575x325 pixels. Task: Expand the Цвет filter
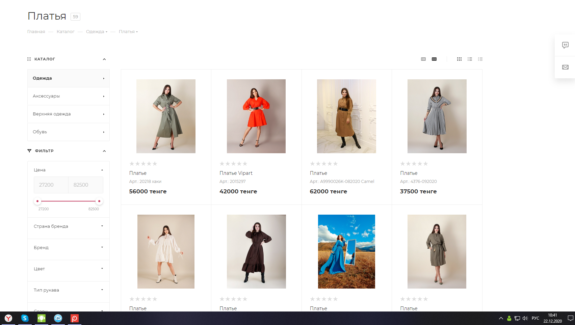(69, 269)
